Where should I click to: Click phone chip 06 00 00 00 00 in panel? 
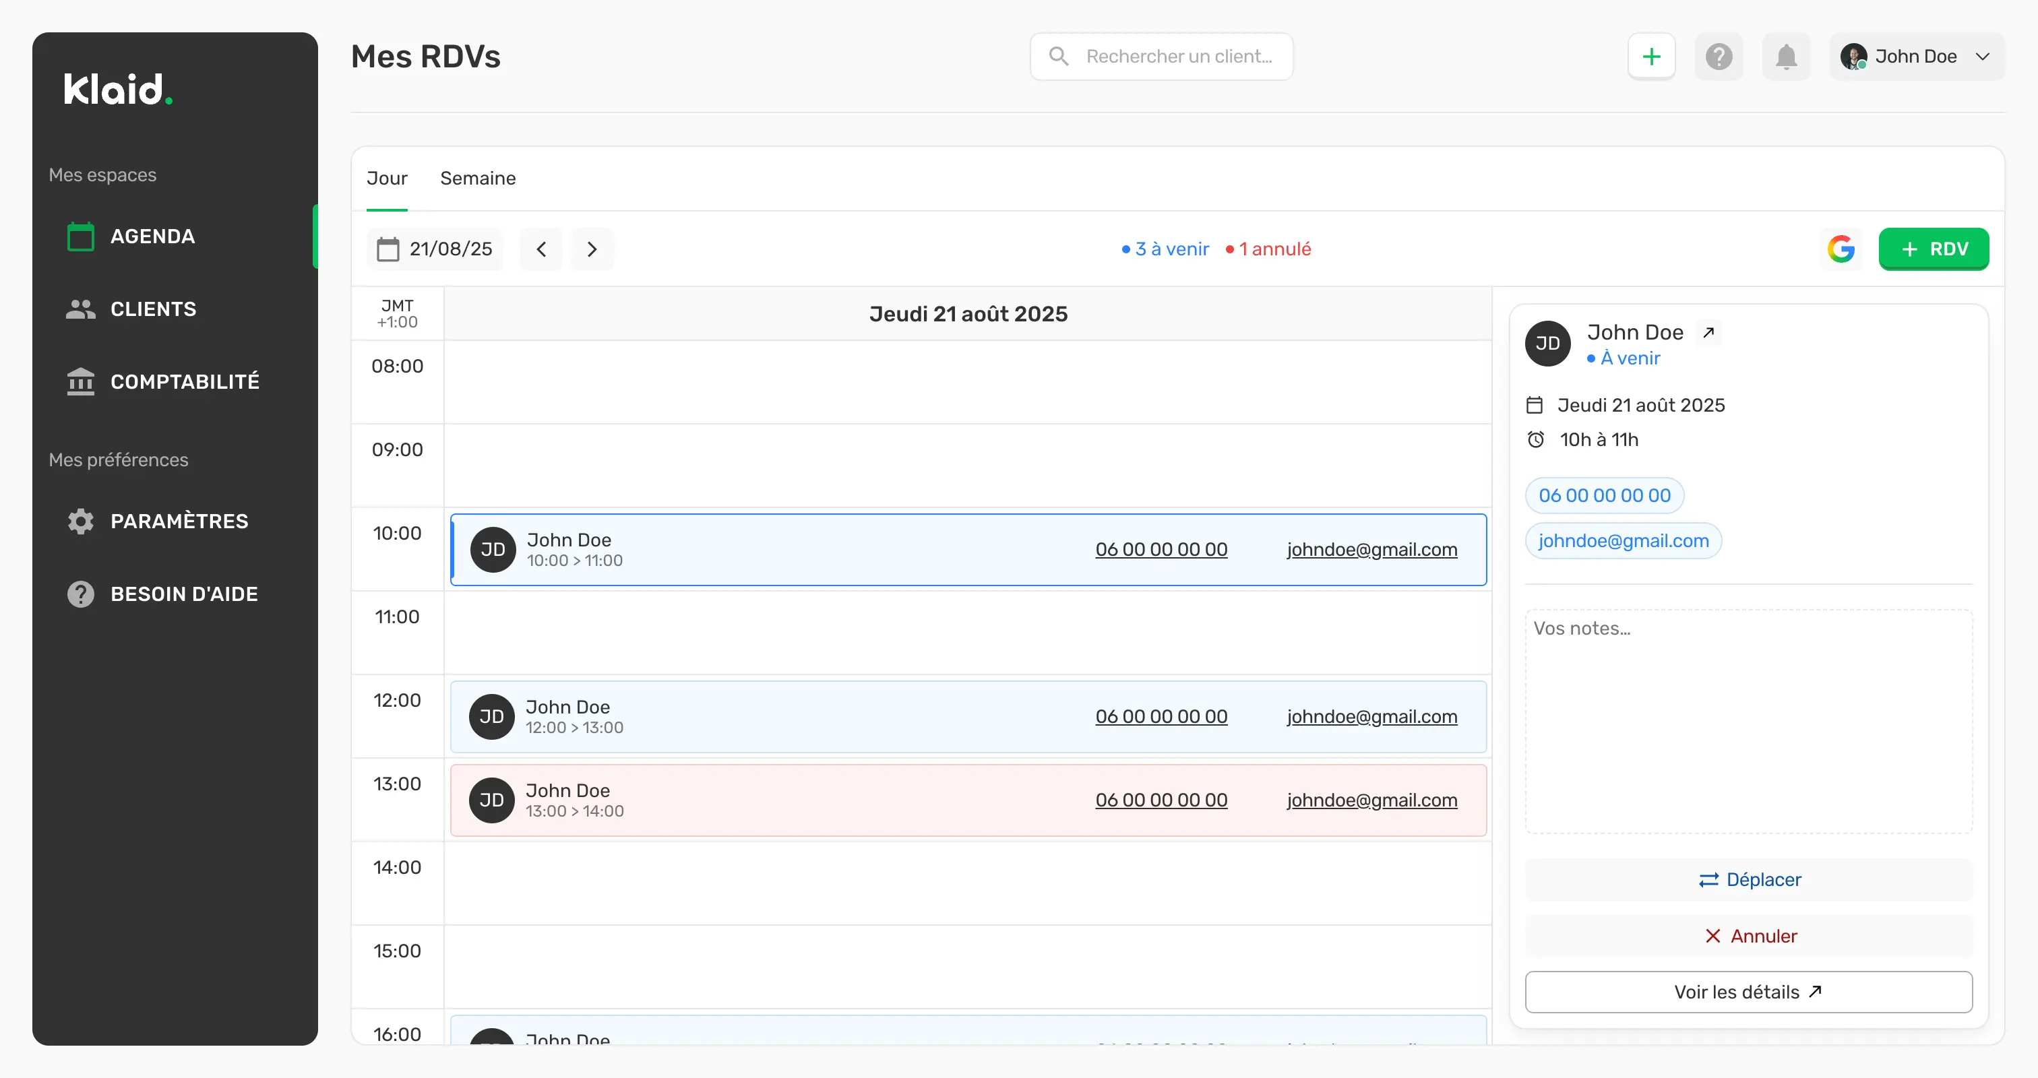point(1605,495)
